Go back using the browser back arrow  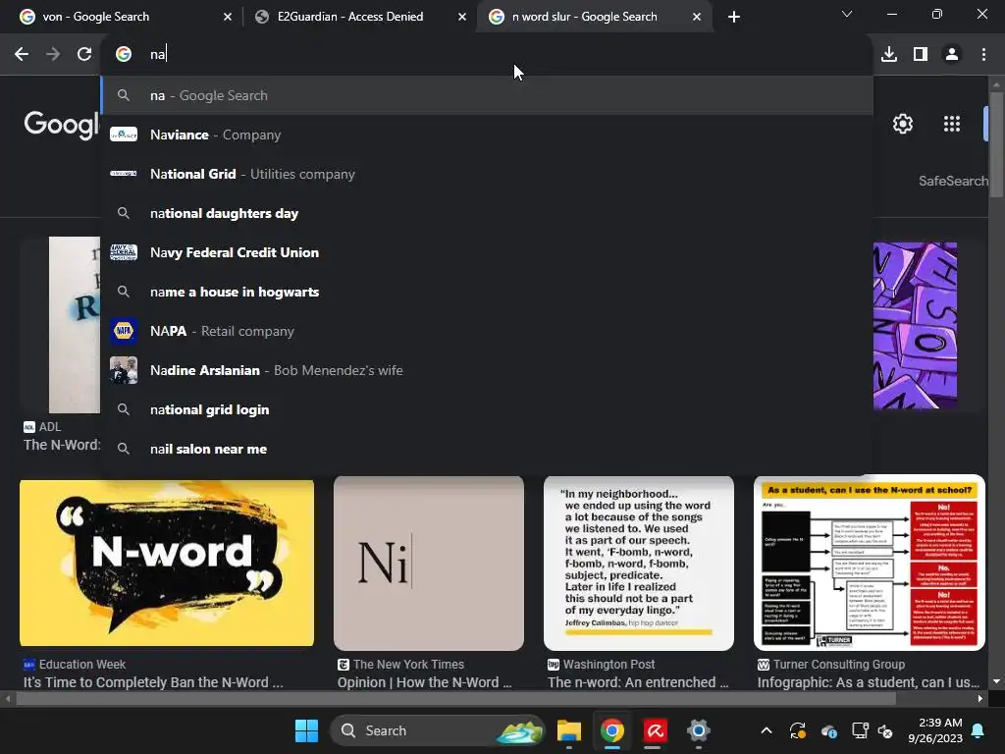(x=22, y=55)
